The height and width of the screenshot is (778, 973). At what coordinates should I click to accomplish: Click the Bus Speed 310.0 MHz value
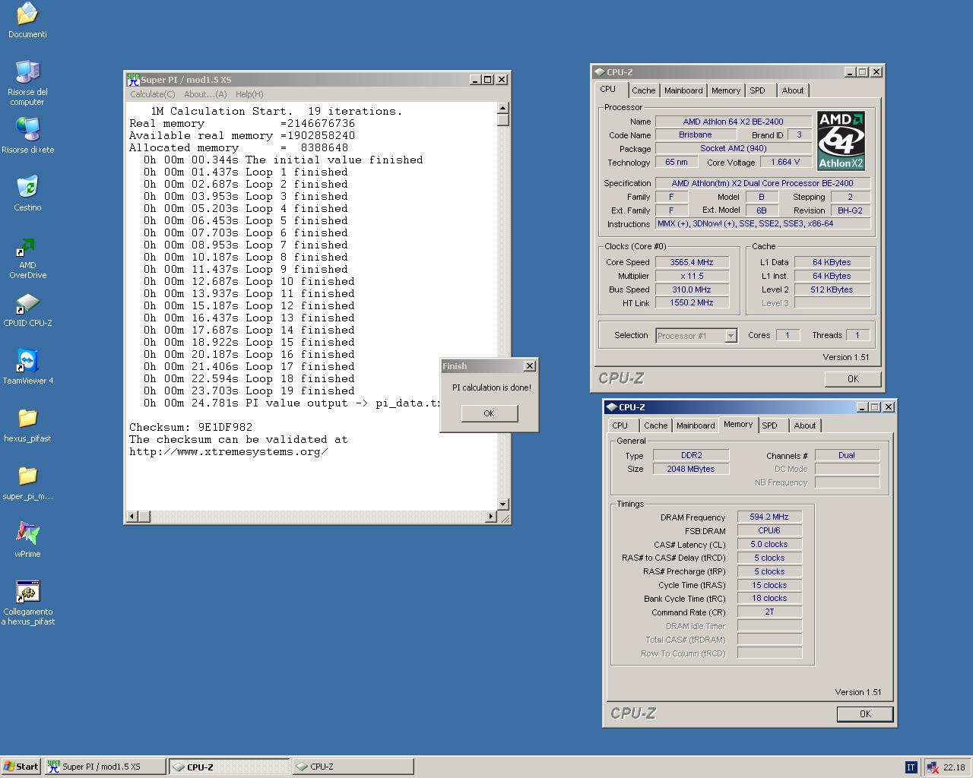pyautogui.click(x=692, y=289)
